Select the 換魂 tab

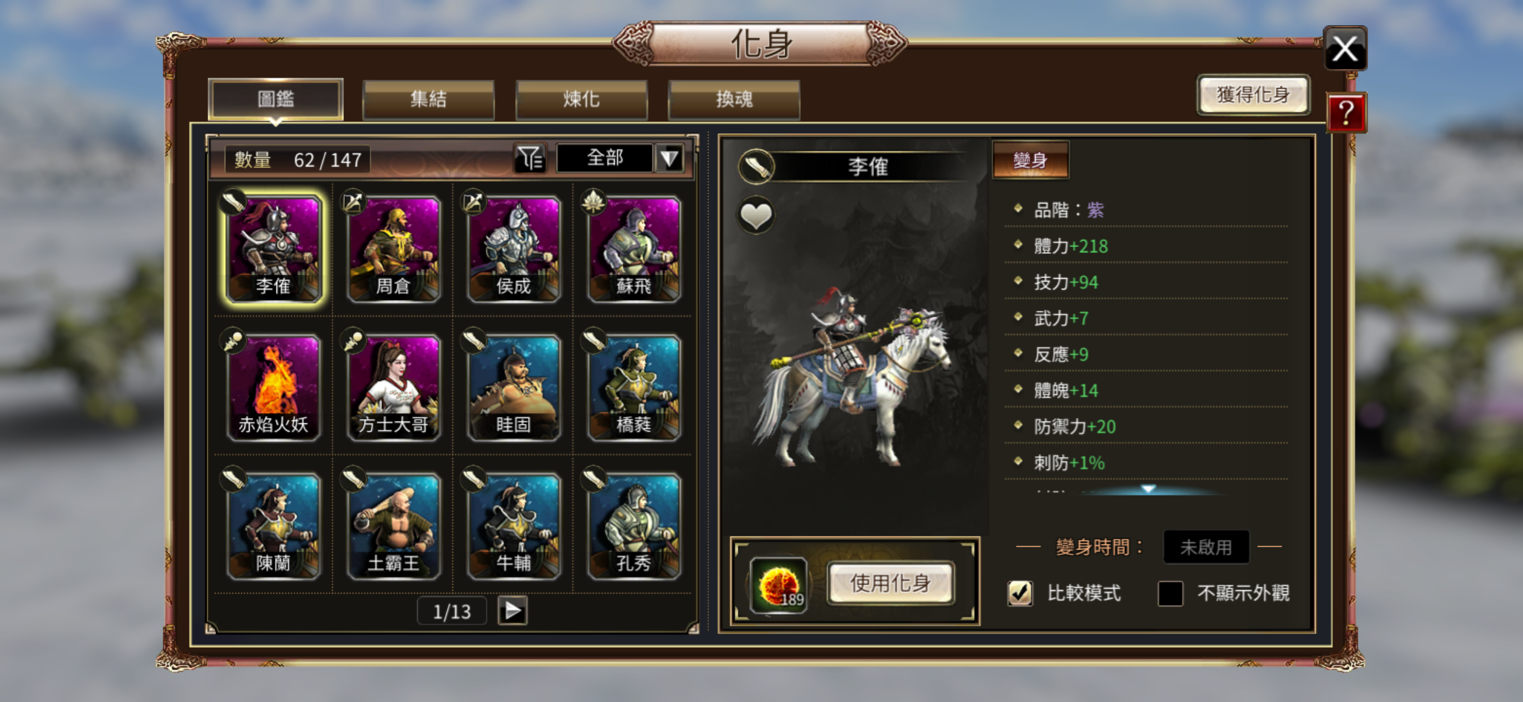tap(734, 99)
